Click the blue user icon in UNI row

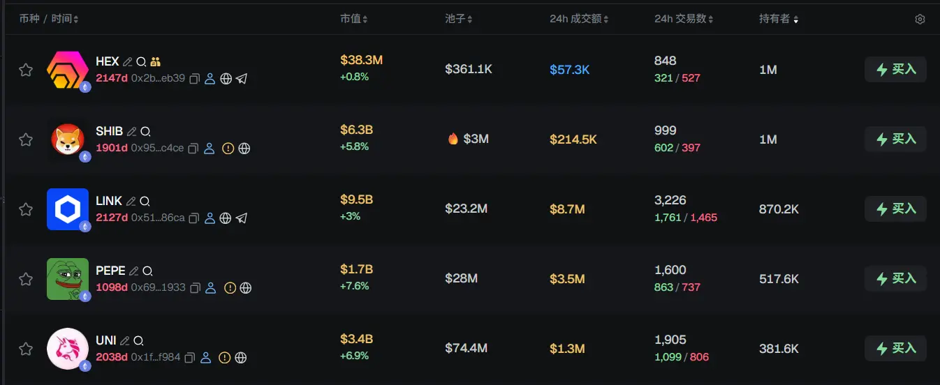pos(206,358)
